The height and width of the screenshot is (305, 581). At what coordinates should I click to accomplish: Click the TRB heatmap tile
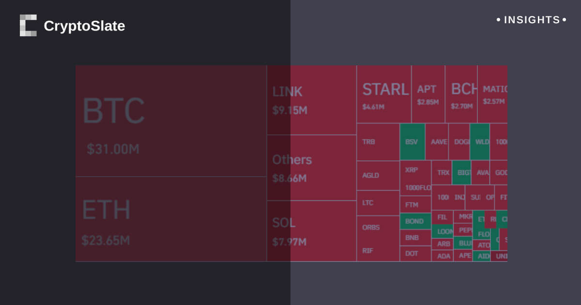pyautogui.click(x=378, y=142)
